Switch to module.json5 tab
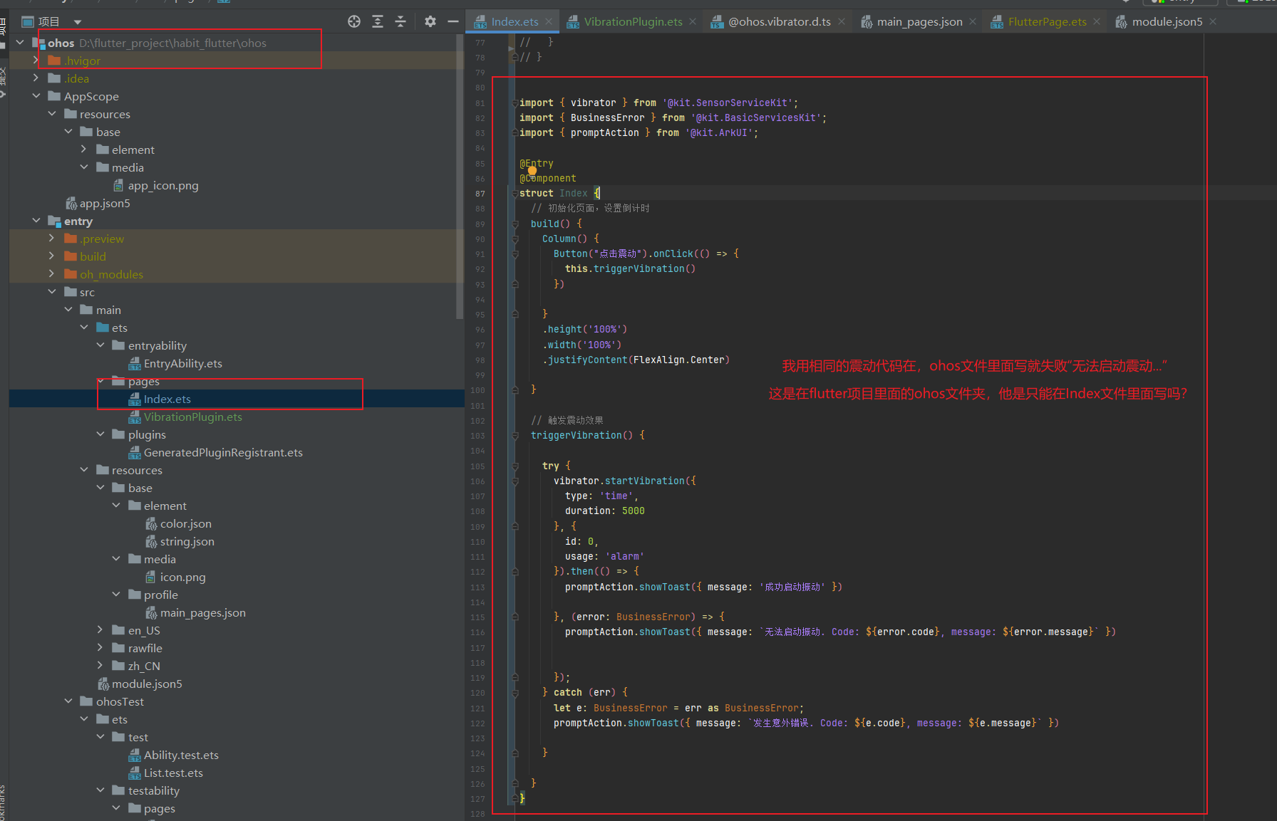Screen dimensions: 1277x821 pos(1167,21)
